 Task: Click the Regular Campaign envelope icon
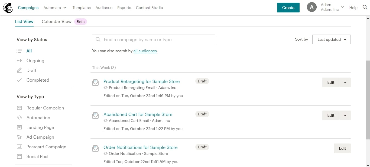(x=19, y=108)
